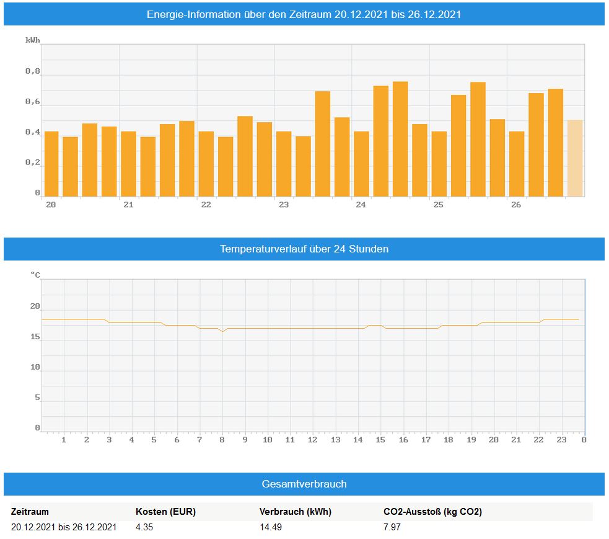Click the Kosten (EUR) column header
The height and width of the screenshot is (539, 609).
166,511
